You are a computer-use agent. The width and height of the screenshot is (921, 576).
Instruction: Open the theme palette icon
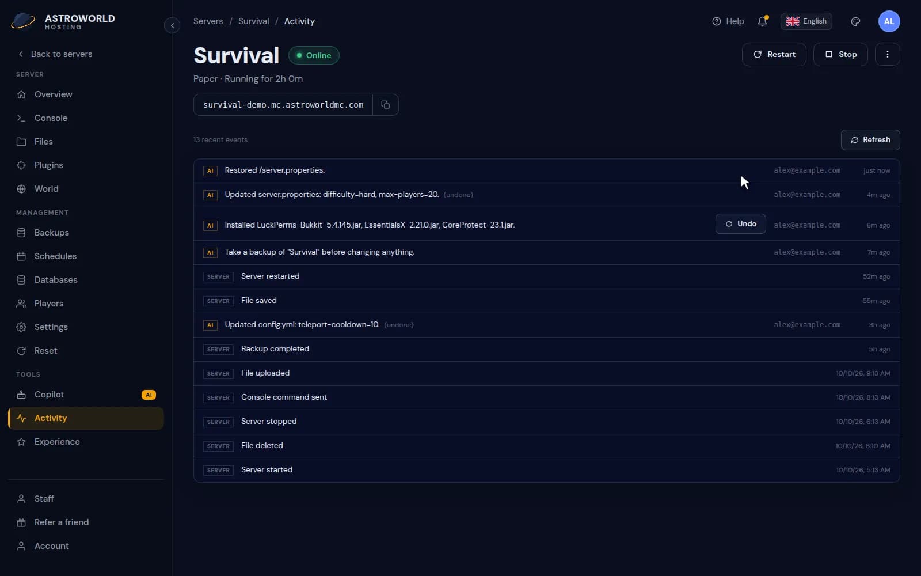pyautogui.click(x=855, y=21)
